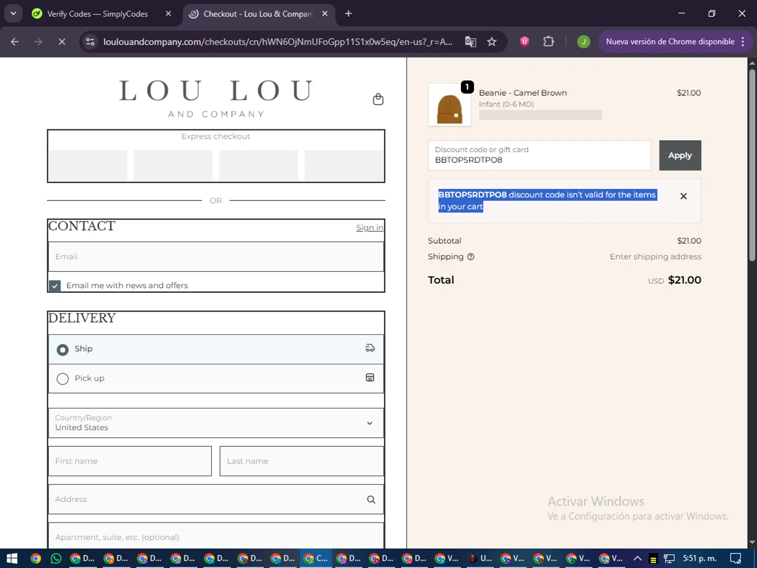This screenshot has width=757, height=568.
Task: Click the Infant (0-6 MO) variant text
Action: click(x=506, y=104)
